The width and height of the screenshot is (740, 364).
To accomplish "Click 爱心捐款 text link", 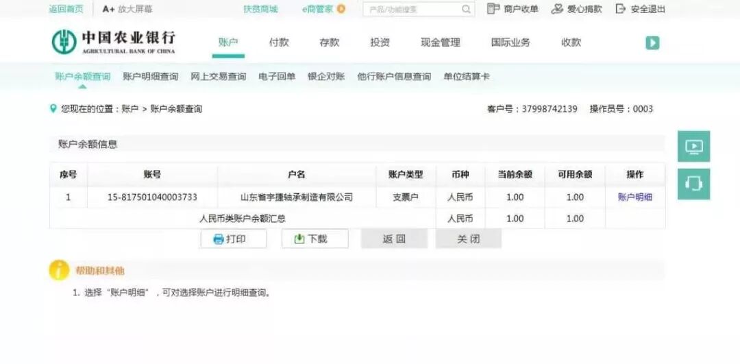I will (x=584, y=9).
